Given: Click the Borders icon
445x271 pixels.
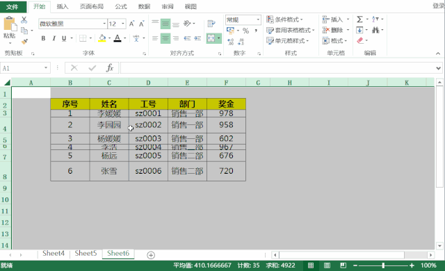Looking at the screenshot, I should point(83,38).
